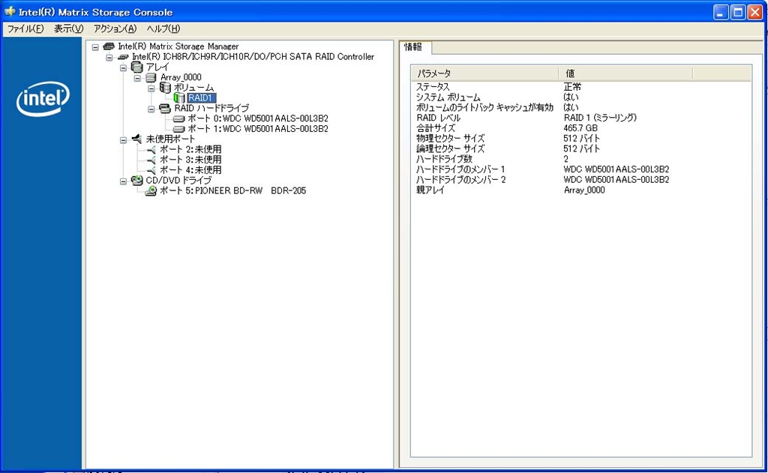Collapse the アレイ tree node

(124, 67)
